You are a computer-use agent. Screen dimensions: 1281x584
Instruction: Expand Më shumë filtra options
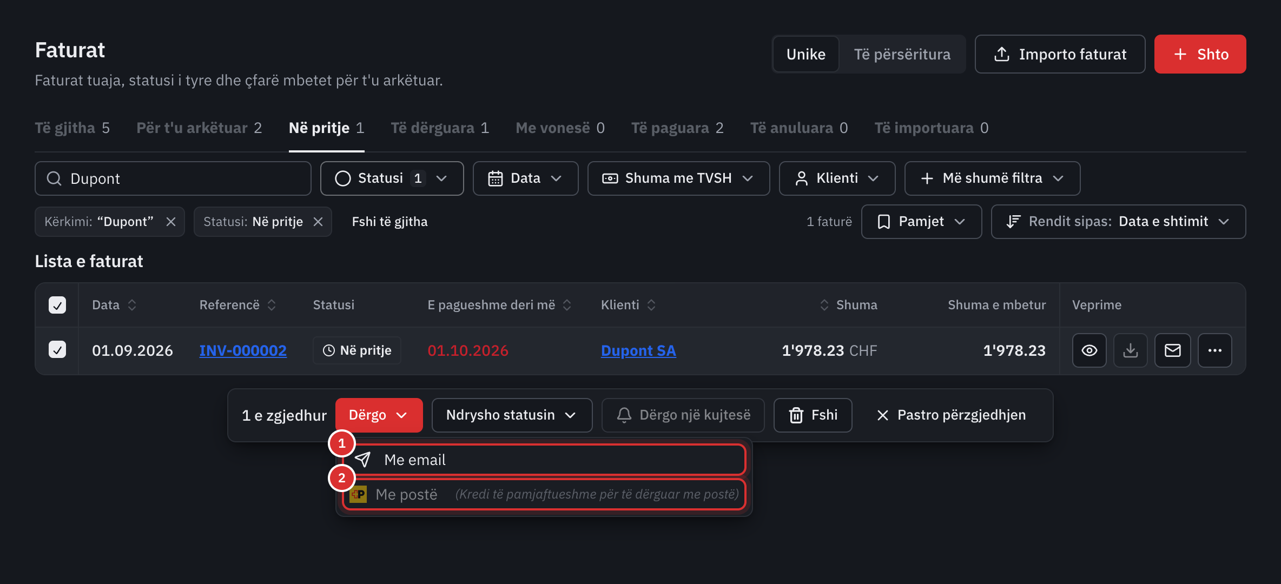point(992,178)
